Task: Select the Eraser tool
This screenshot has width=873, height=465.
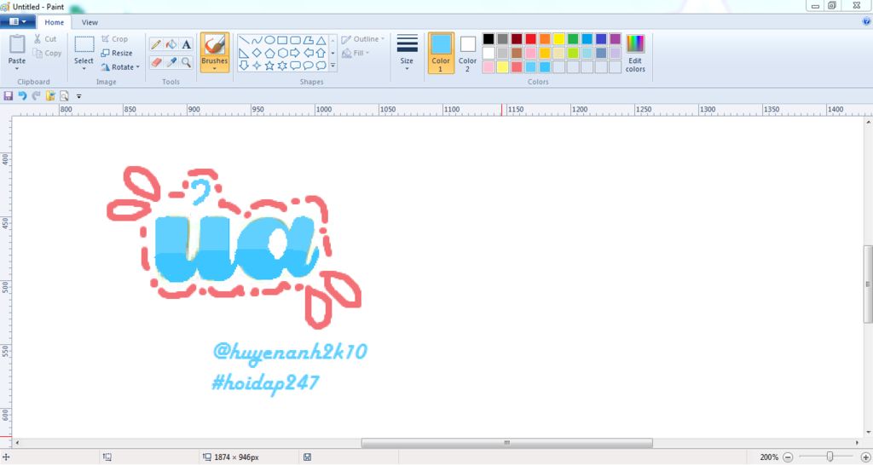Action: pyautogui.click(x=156, y=62)
